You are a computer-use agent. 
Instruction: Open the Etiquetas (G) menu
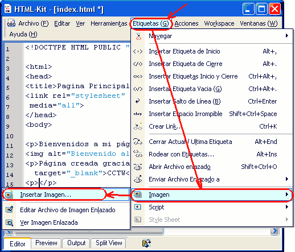(x=151, y=23)
